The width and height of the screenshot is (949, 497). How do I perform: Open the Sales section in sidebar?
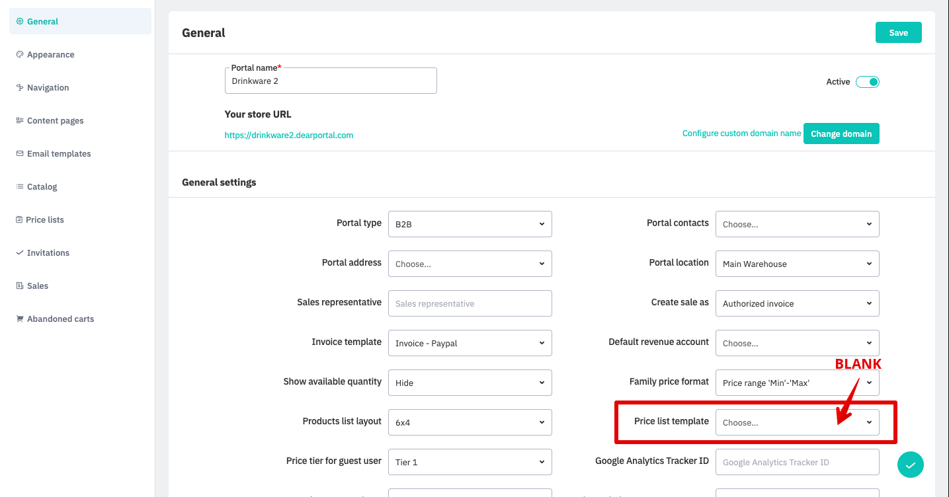pos(37,286)
